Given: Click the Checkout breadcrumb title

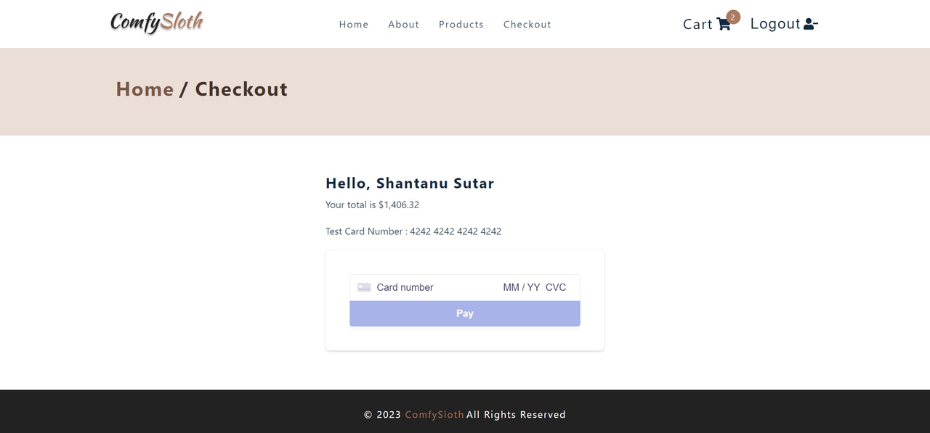Looking at the screenshot, I should click(241, 89).
